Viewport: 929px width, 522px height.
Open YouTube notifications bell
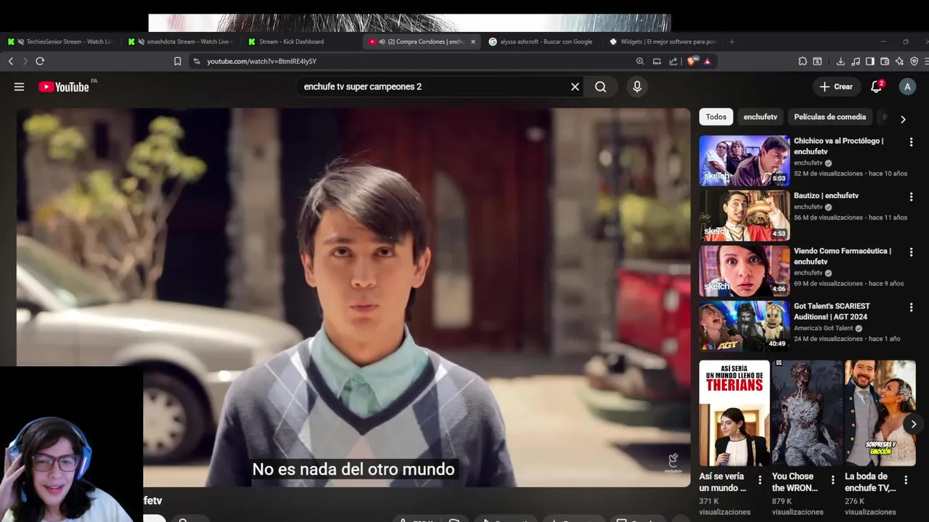pyautogui.click(x=876, y=87)
